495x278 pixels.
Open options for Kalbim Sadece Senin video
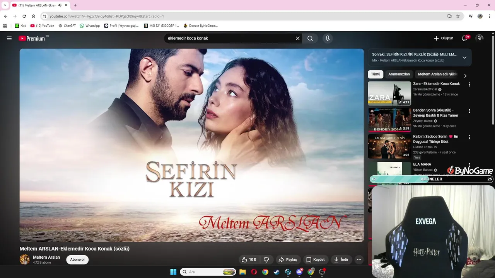tap(469, 137)
